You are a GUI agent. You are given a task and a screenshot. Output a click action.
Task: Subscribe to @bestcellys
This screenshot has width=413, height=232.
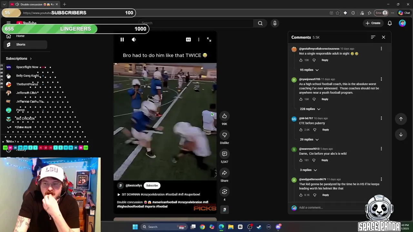(152, 186)
